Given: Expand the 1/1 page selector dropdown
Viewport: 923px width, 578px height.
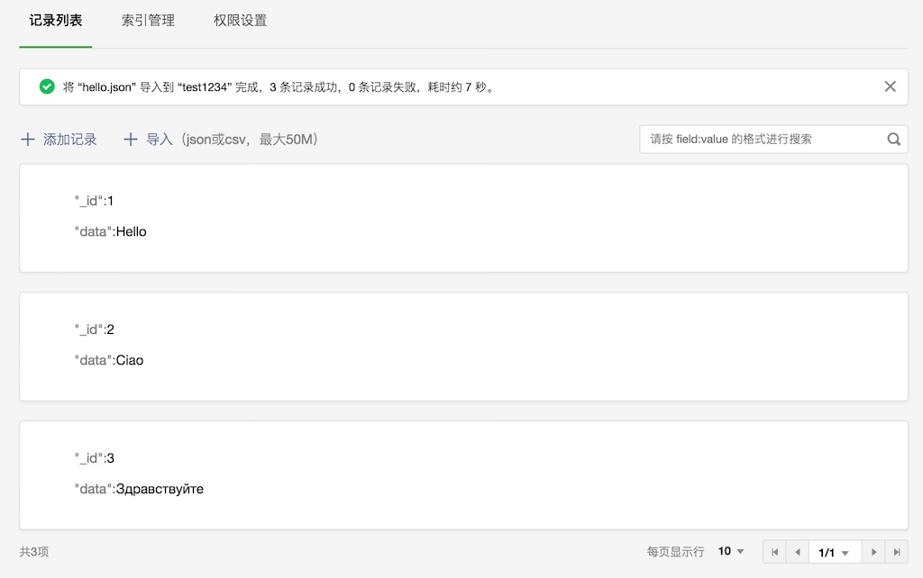Looking at the screenshot, I should [835, 552].
